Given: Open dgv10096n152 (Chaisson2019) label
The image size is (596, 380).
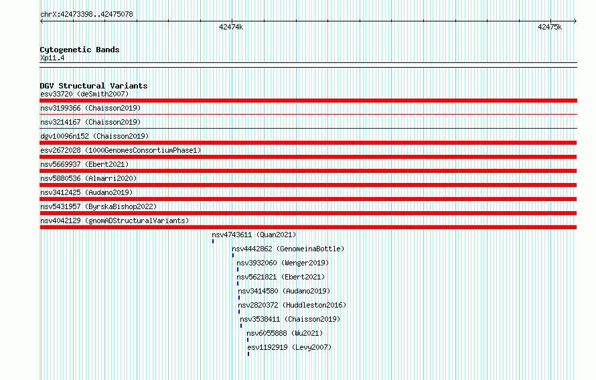Looking at the screenshot, I should pyautogui.click(x=94, y=136).
